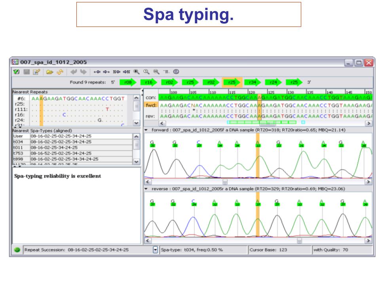Click down arrow in Nearest Repeats list
The width and height of the screenshot is (380, 285).
click(x=137, y=123)
